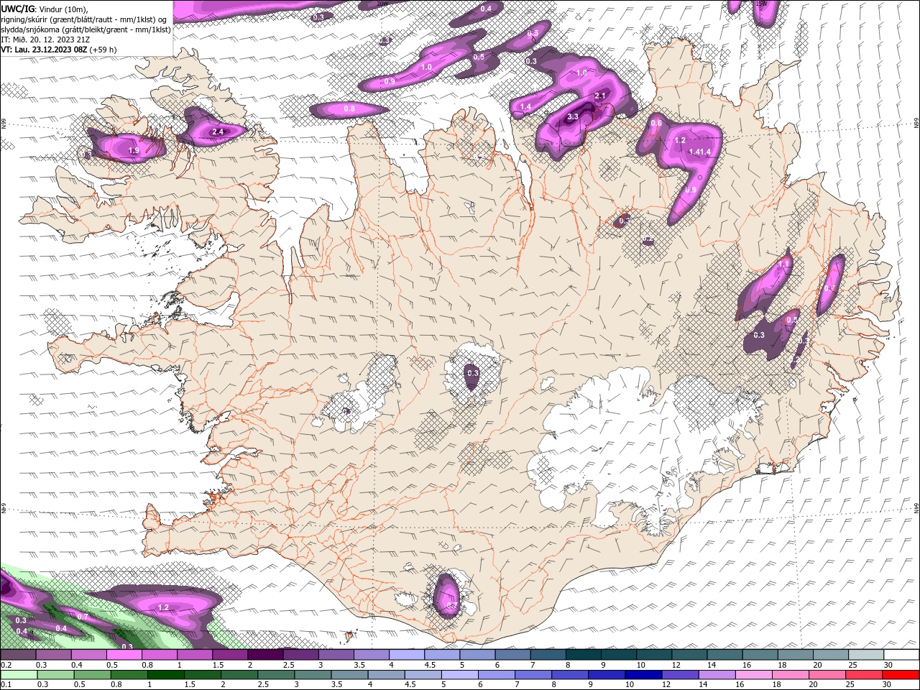Image resolution: width=920 pixels, height=690 pixels.
Task: Select the bright red 30 swatch on lower scale
Action: 901,675
